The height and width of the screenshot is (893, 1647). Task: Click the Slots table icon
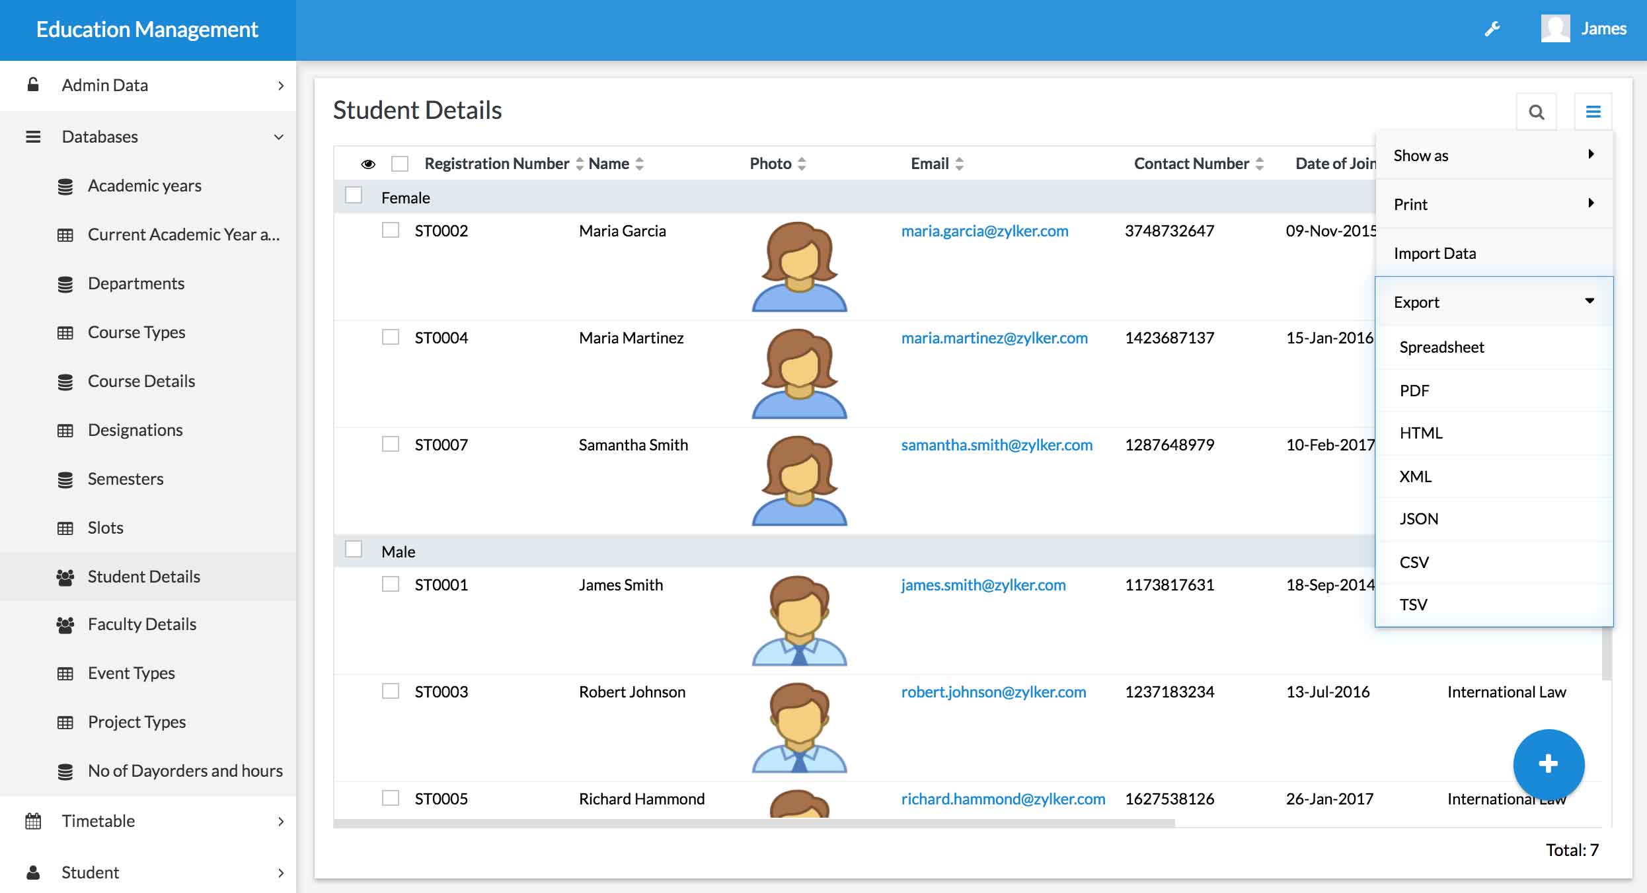coord(65,528)
